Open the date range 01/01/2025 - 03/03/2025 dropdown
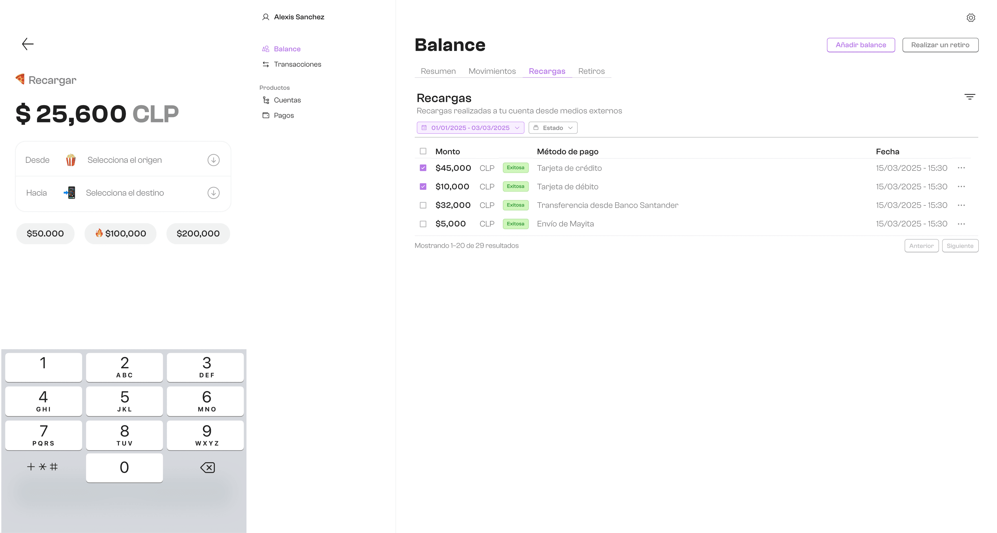 pyautogui.click(x=470, y=128)
